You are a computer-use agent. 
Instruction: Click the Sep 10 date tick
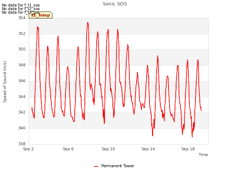point(108,149)
